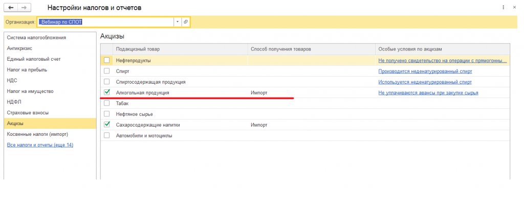This screenshot has height=215, width=524.
Task: Enable the Нефтяное сырье checkbox
Action: 106,114
